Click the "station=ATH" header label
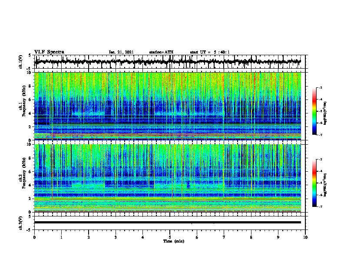The image size is (344, 266). pyautogui.click(x=161, y=52)
